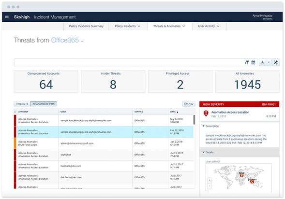Click the Jul 9, 2017 9:11 AM date
Screen dimensions: 285x199
(x=176, y=177)
